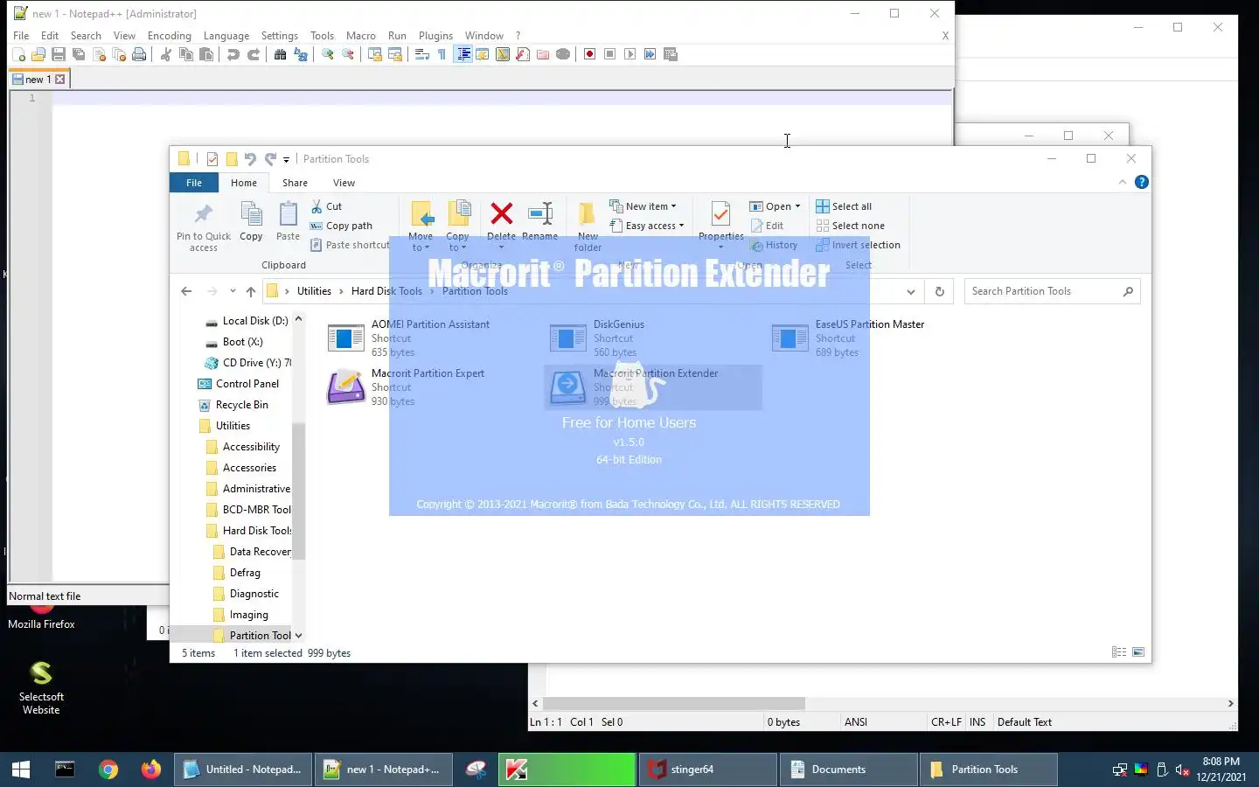Toggle Folder as Workspace in Notepad++ toolbar
1259x787 pixels.
(543, 54)
